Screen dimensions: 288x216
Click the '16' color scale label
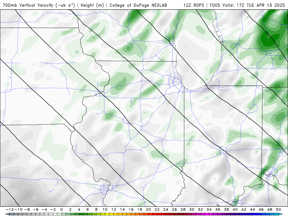click(x=131, y=210)
